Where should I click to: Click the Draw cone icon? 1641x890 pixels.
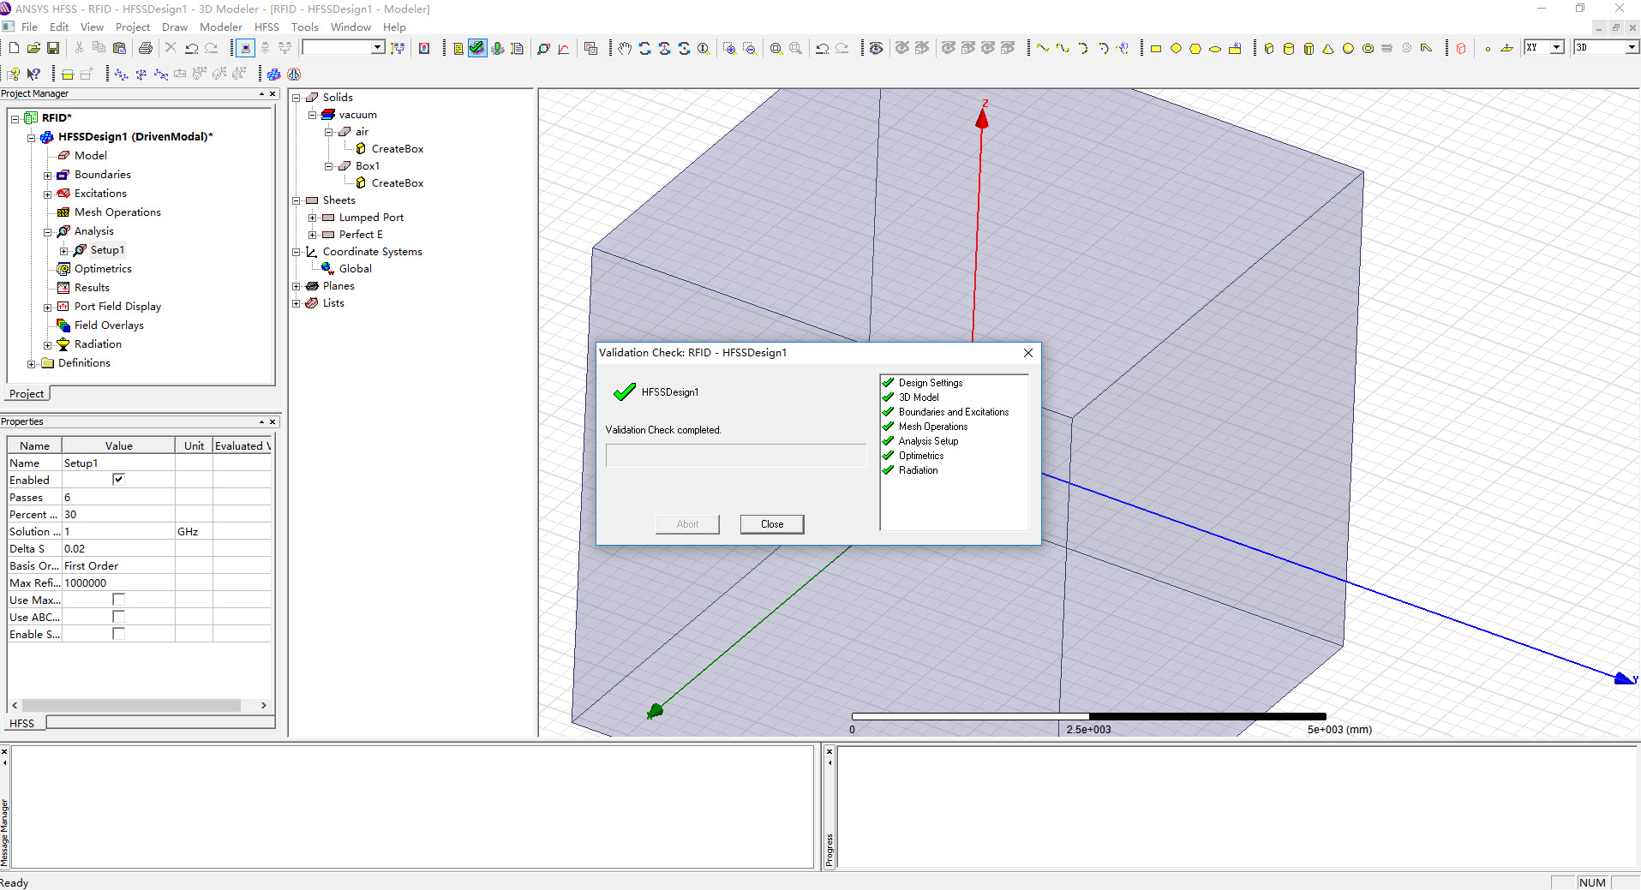(x=1328, y=49)
